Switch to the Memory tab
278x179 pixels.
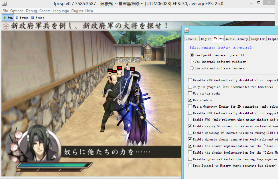pos(243,39)
